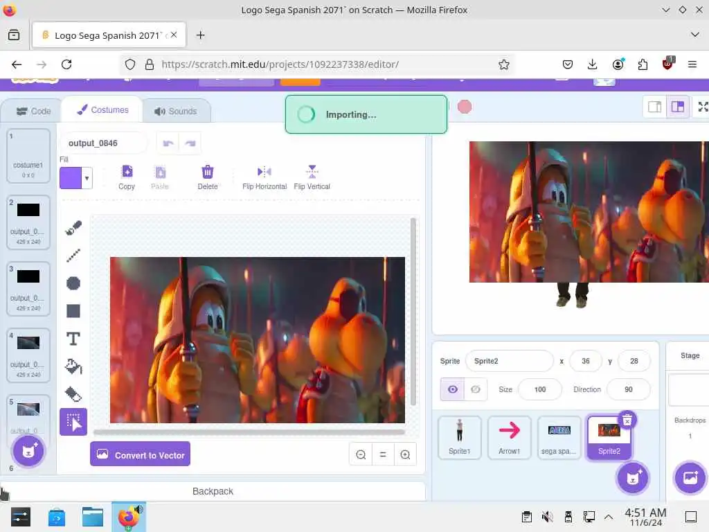Choose a new sprite button

tap(633, 478)
